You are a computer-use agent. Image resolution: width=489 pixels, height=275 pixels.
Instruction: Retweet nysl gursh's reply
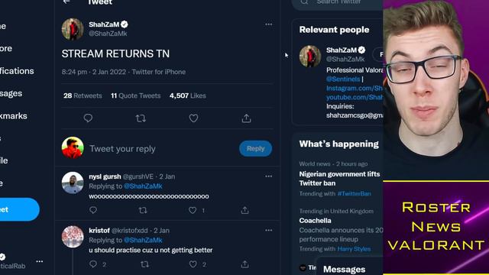(x=143, y=211)
